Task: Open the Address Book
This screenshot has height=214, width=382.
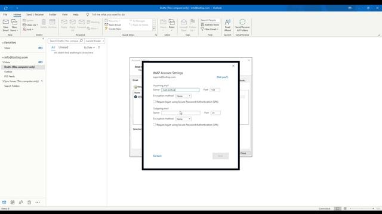Action: [x=210, y=25]
